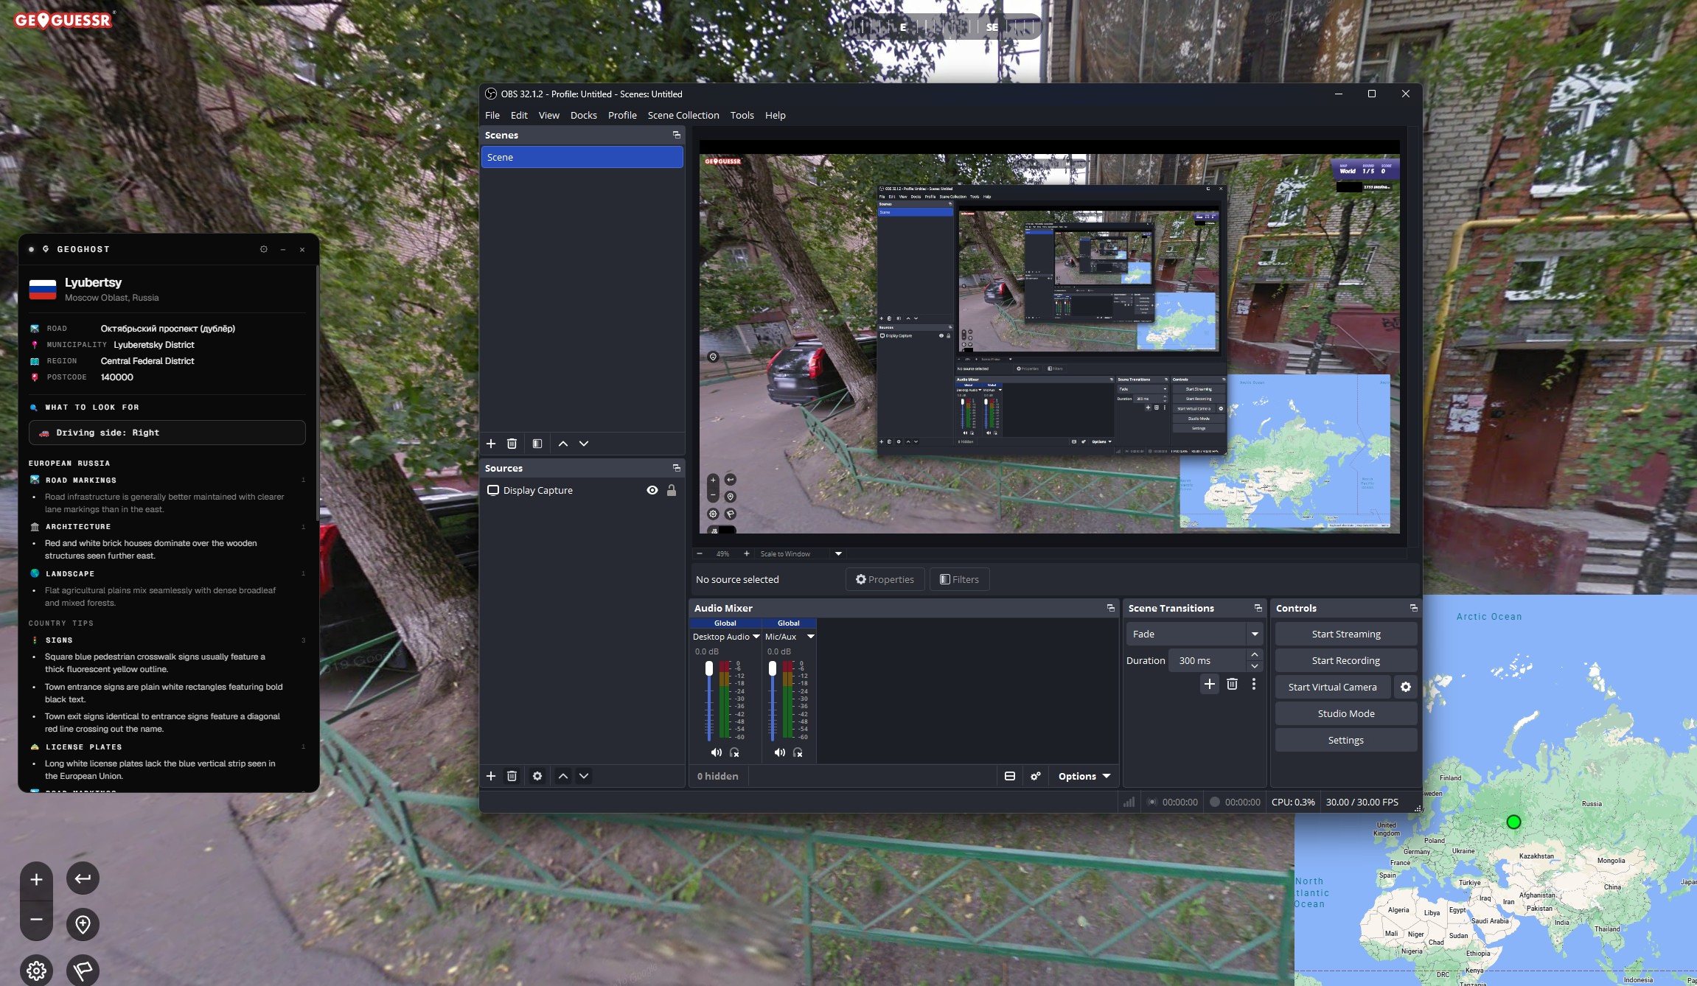This screenshot has height=986, width=1697.
Task: Delete transition with the trash icon
Action: point(1232,684)
